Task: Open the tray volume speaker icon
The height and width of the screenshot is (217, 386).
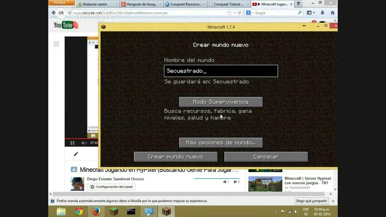Action: (296, 212)
